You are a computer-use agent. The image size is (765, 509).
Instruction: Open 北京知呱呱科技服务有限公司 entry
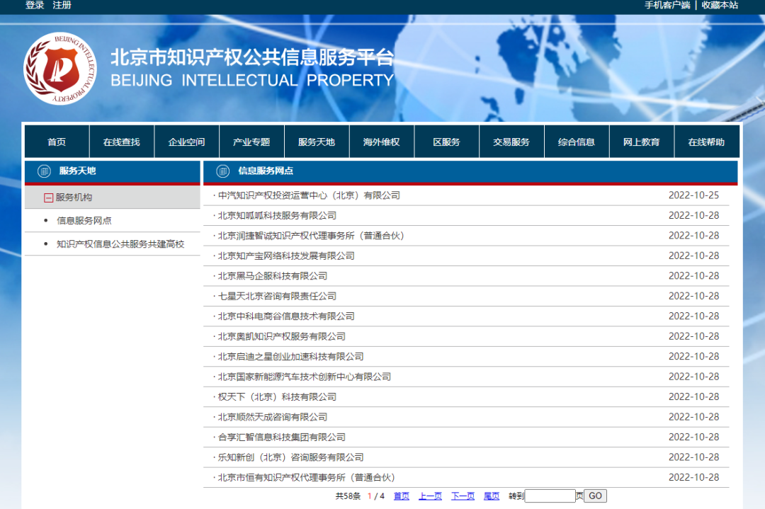click(x=277, y=215)
